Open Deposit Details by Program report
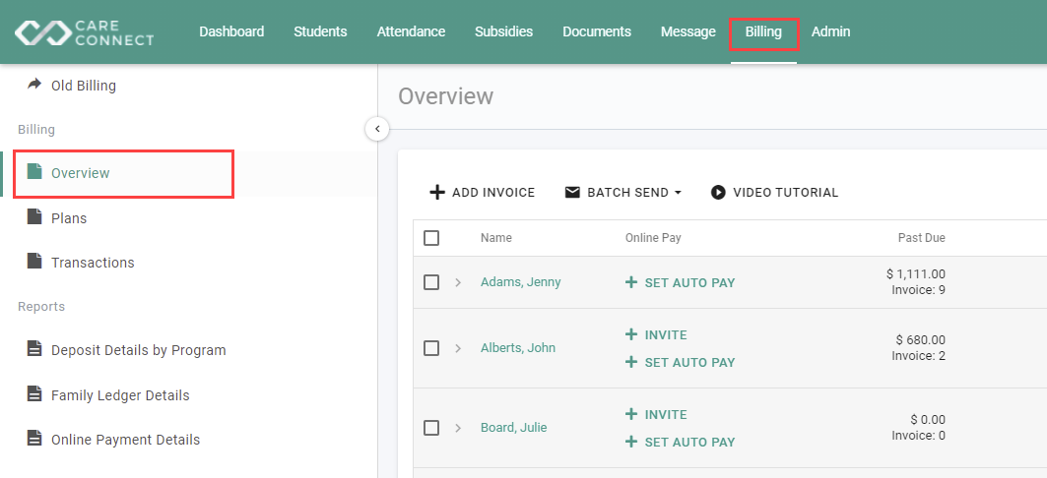The width and height of the screenshot is (1047, 478). 139,350
